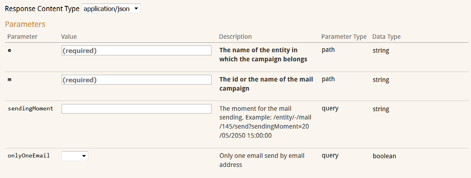The image size is (471, 178).
Task: Click the Parameter Type column header
Action: pyautogui.click(x=344, y=37)
